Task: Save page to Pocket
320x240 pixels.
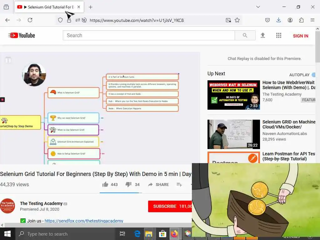Action: tap(267, 20)
